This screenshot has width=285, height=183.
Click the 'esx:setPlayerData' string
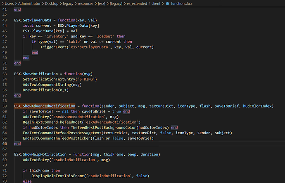coord(89,47)
